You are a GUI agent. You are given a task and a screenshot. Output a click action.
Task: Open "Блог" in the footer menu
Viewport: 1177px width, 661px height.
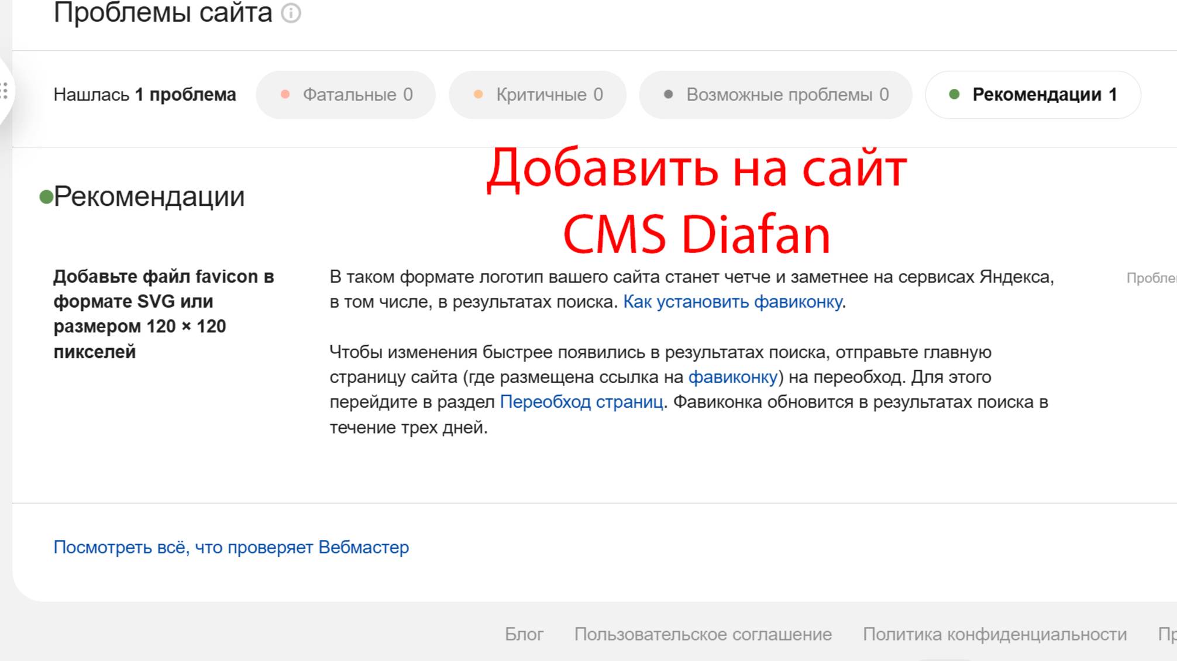(524, 632)
